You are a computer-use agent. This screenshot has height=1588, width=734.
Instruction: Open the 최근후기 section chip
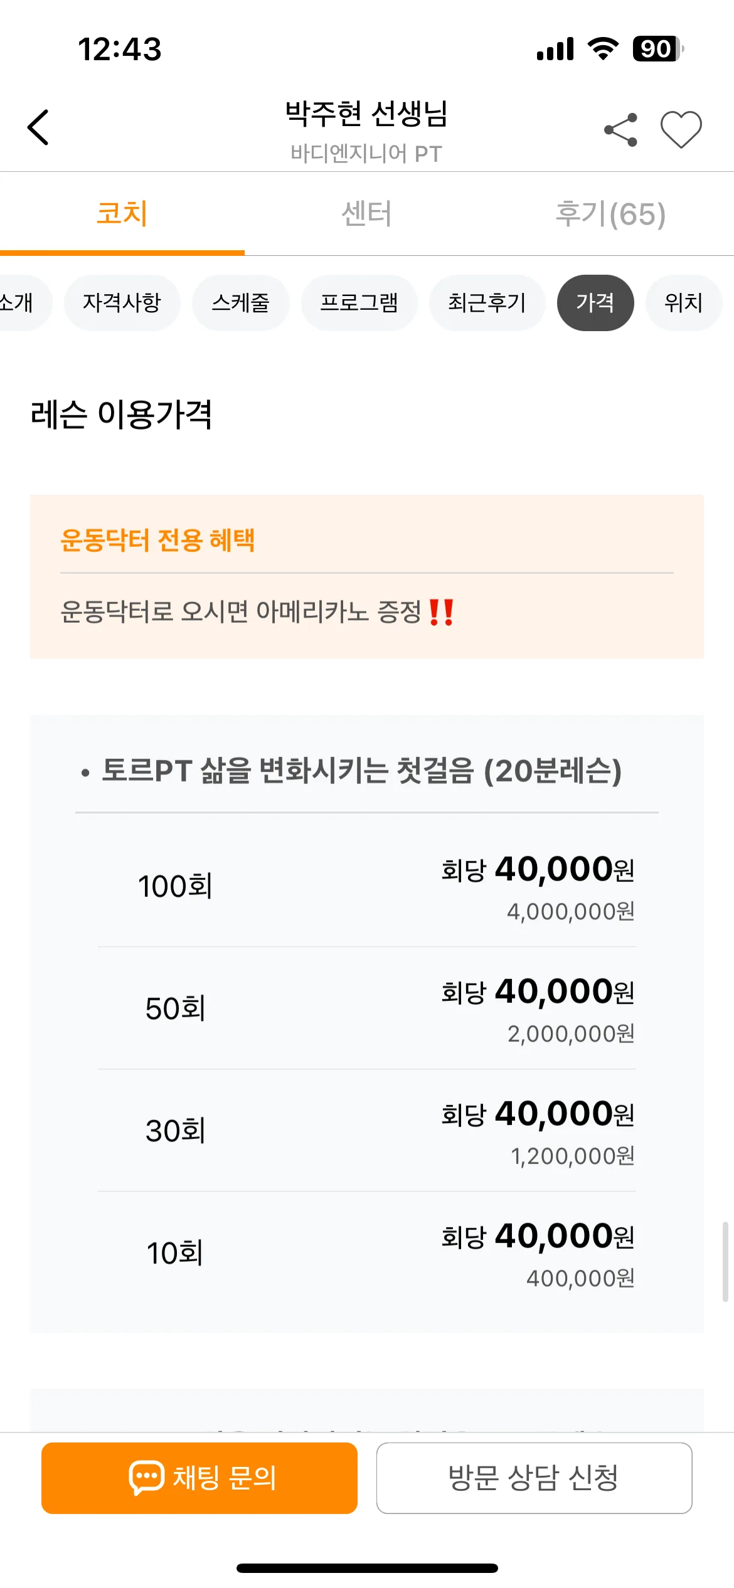coord(487,303)
